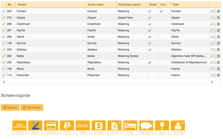
Task: Open the Rekening-Layout cell for Zapper
Action: click(x=132, y=18)
